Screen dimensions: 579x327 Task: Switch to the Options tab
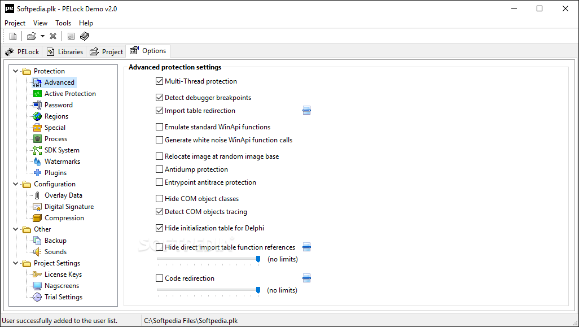[x=148, y=51]
